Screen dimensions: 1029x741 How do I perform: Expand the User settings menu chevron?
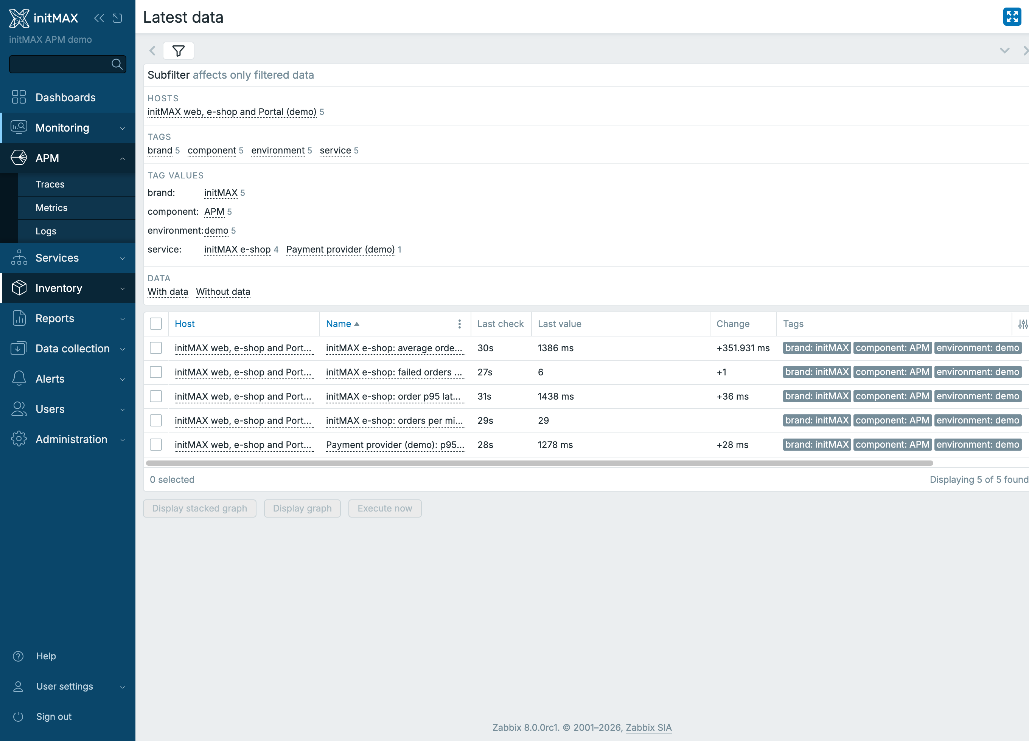tap(123, 687)
